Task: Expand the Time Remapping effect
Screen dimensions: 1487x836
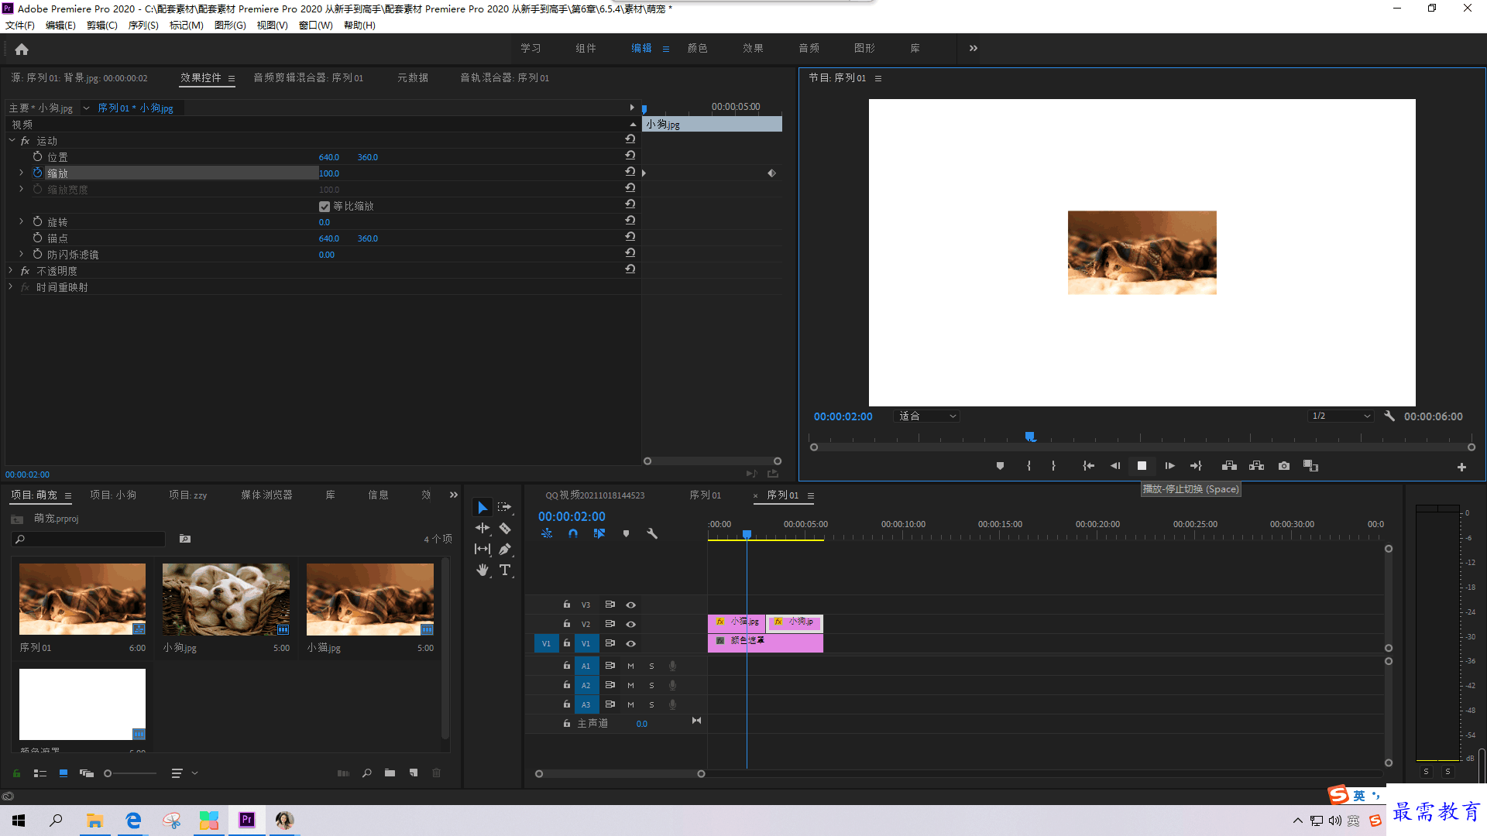Action: coord(11,286)
